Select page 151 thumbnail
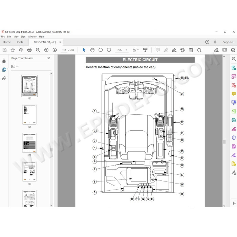This screenshot has height=237, width=237. click(x=29, y=114)
